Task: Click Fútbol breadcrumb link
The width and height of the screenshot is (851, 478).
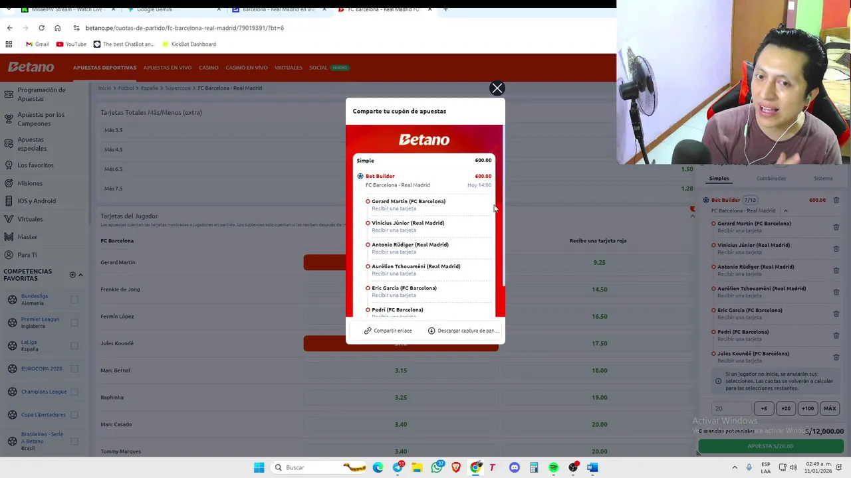Action: 126,88
